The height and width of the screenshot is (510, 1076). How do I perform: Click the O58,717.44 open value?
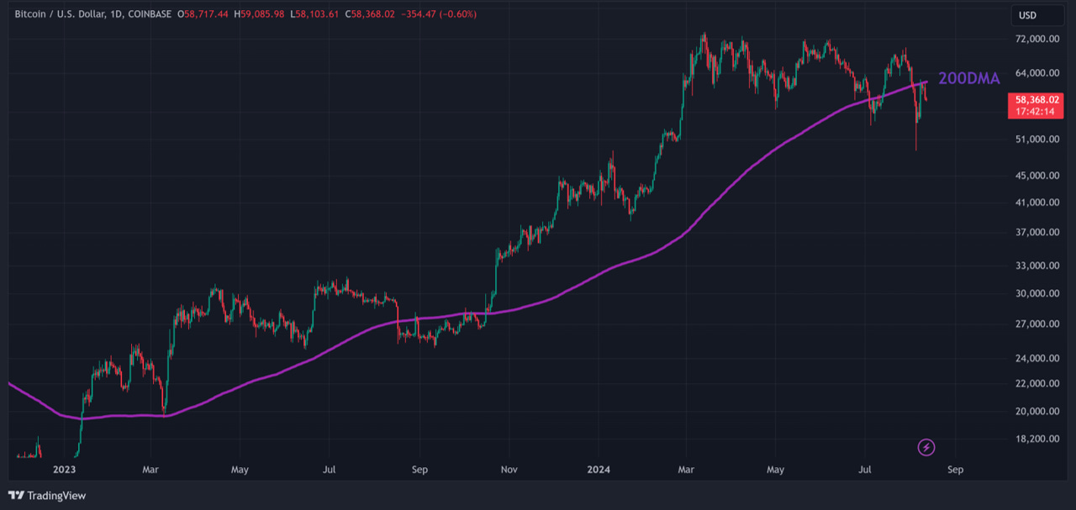pos(202,14)
